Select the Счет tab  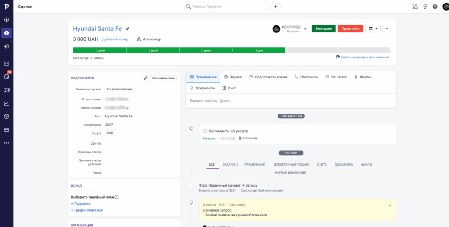229,88
